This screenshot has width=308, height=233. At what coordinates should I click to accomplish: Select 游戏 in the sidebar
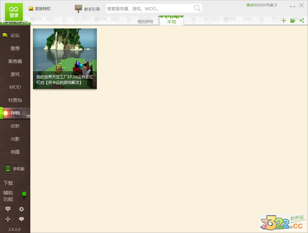coord(15,74)
